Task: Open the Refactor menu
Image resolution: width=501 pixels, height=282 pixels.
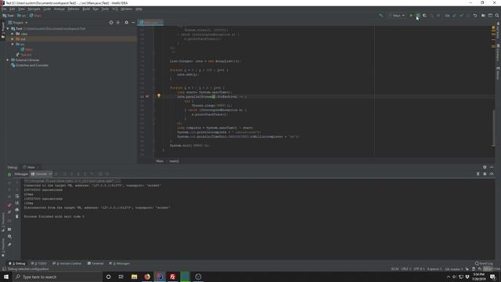Action: pos(74,9)
